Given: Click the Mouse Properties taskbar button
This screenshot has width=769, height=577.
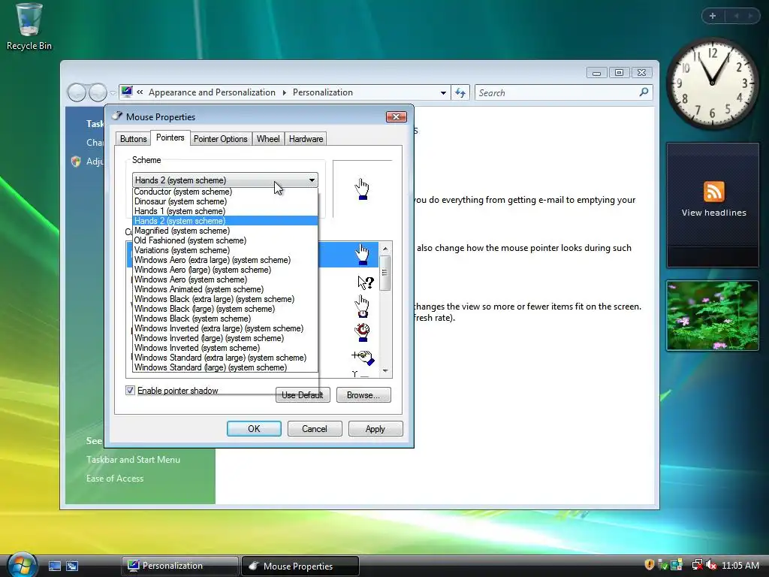Looking at the screenshot, I should [x=300, y=566].
